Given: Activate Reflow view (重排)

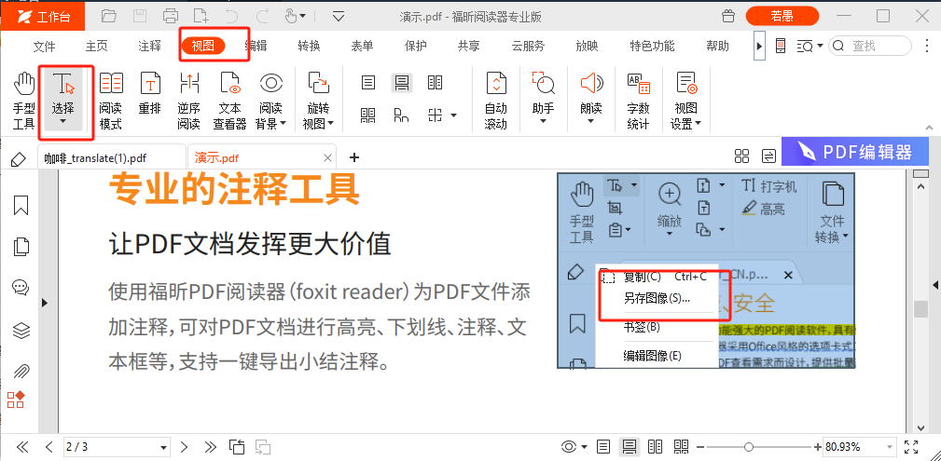Looking at the screenshot, I should pos(149,94).
